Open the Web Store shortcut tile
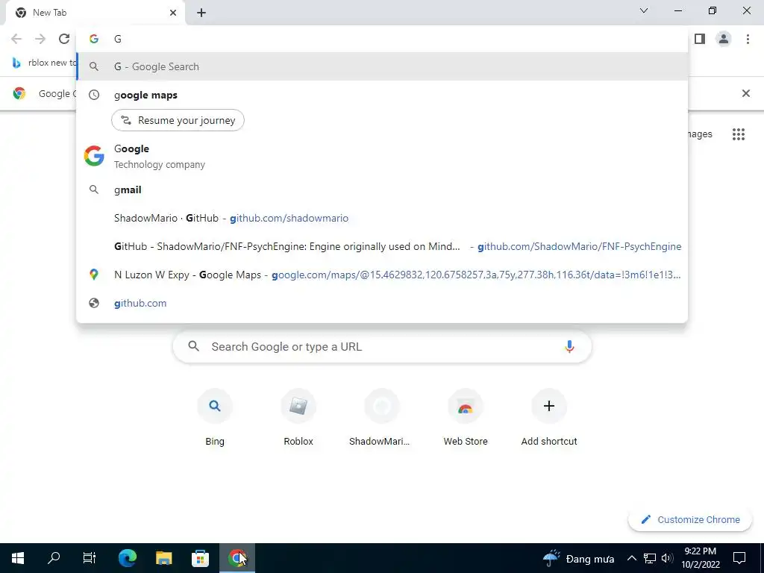Image resolution: width=764 pixels, height=573 pixels. [x=466, y=417]
